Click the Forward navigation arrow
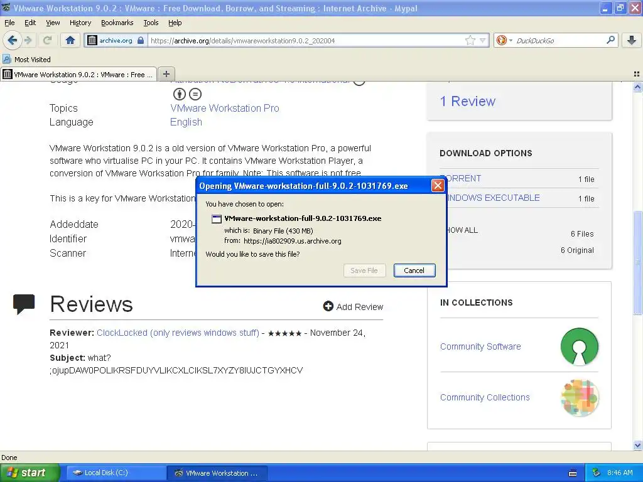643x482 pixels. click(x=28, y=40)
